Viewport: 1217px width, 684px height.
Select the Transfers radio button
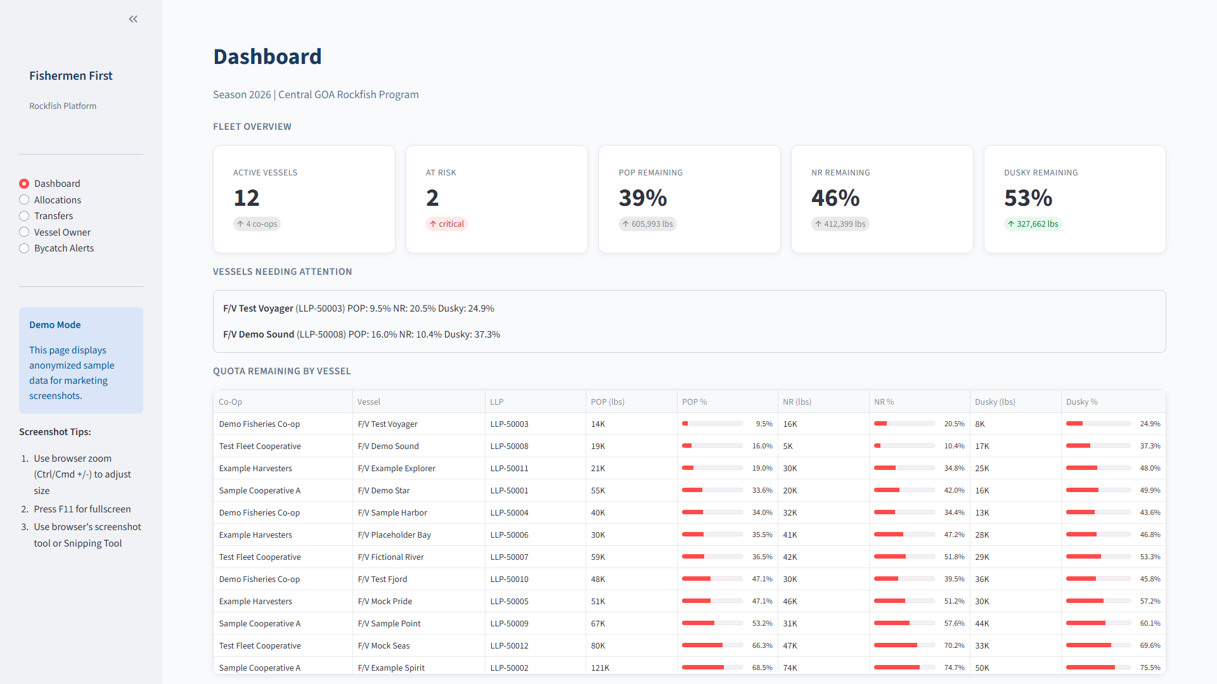pyautogui.click(x=24, y=216)
